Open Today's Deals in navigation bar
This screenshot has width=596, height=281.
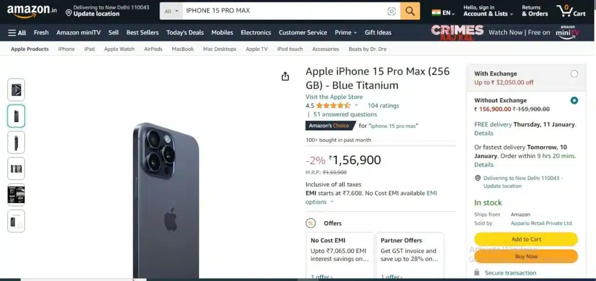click(x=185, y=33)
